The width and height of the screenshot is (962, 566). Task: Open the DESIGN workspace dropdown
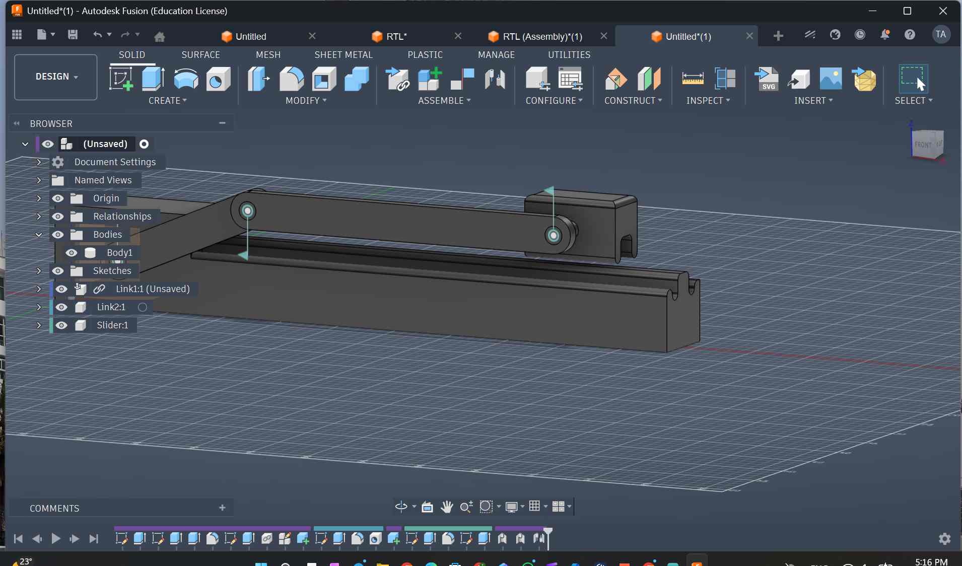56,77
